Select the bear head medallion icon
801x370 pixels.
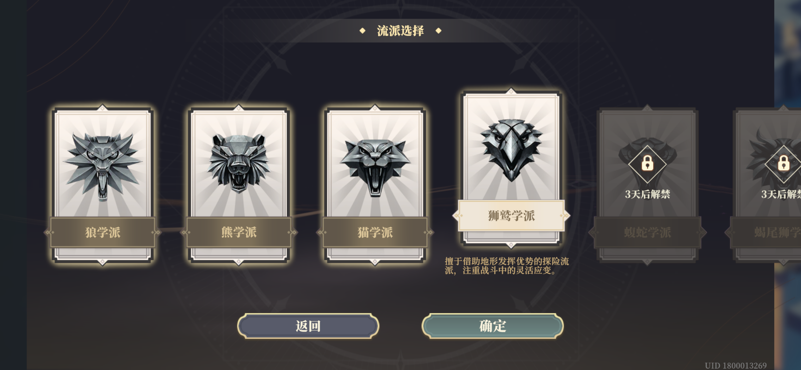coord(239,163)
